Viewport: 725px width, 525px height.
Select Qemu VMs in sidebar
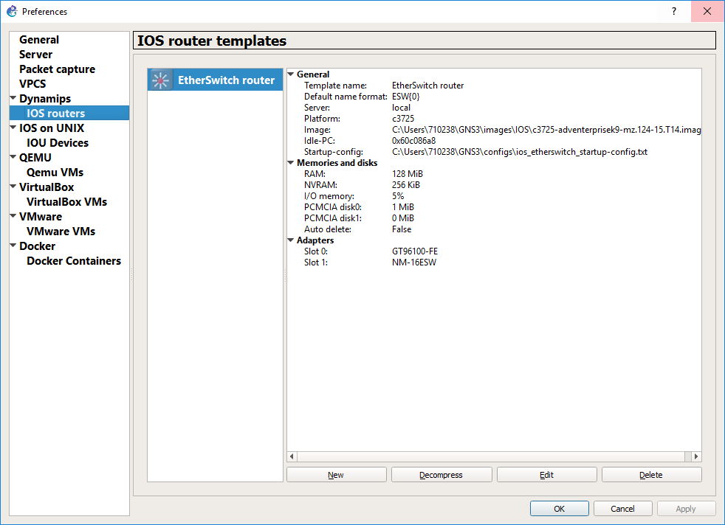pos(55,173)
